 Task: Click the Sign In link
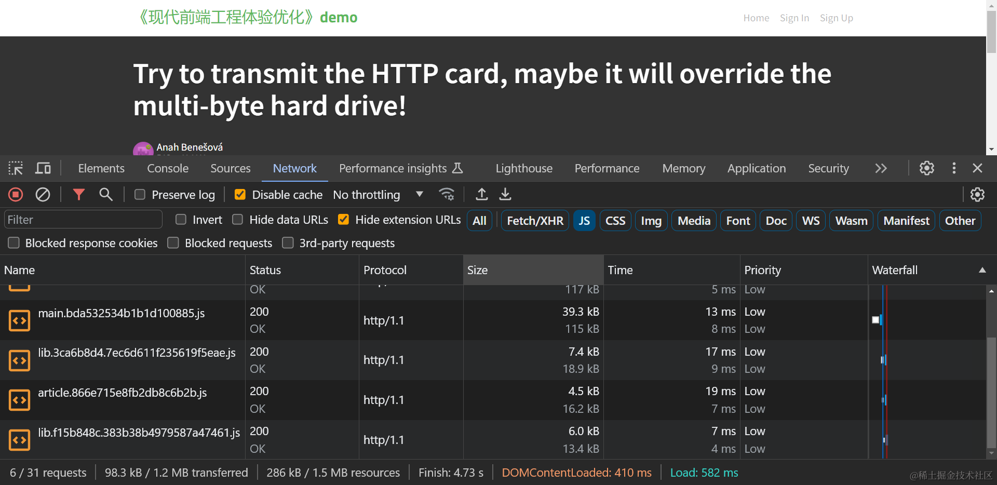point(794,18)
